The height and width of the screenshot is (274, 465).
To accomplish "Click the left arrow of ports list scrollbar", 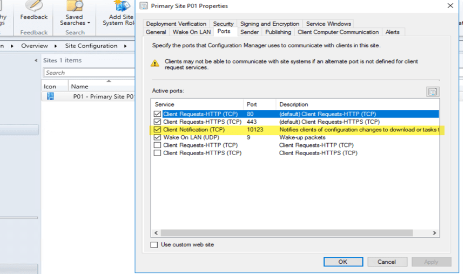I will [x=156, y=233].
